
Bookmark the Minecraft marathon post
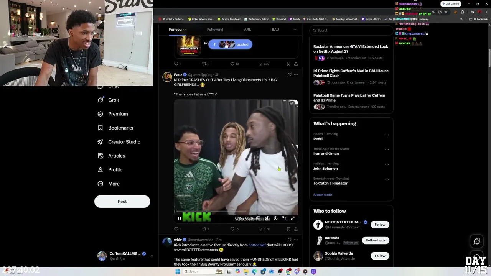288,64
